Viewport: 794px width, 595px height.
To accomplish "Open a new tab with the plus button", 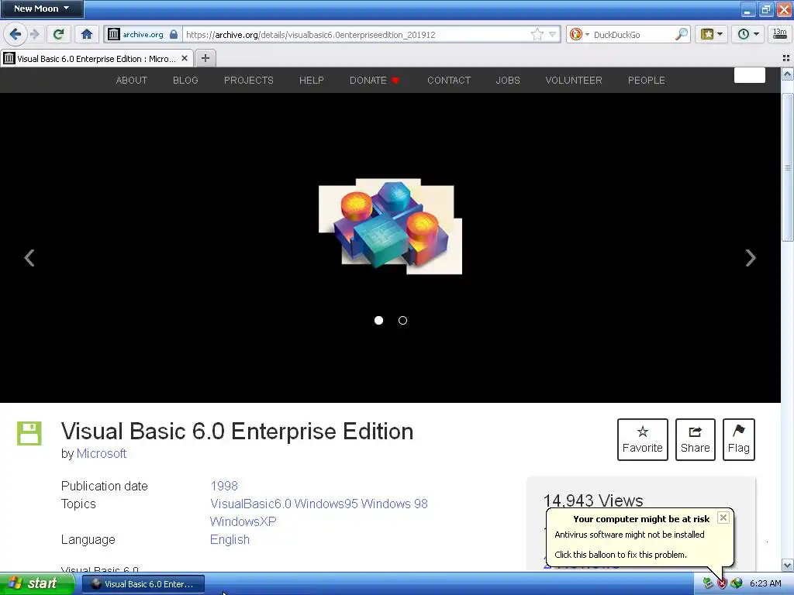I will [x=205, y=58].
